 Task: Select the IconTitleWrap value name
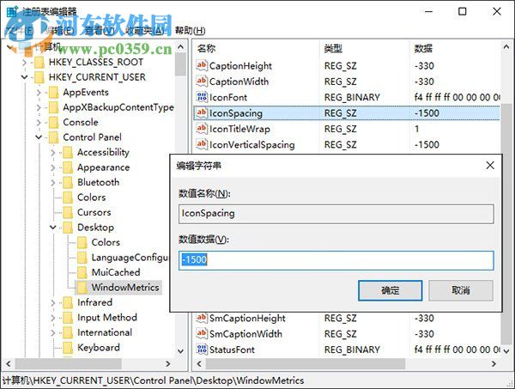pyautogui.click(x=239, y=129)
